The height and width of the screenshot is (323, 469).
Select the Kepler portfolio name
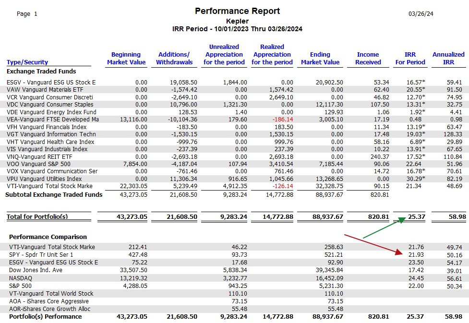(237, 21)
